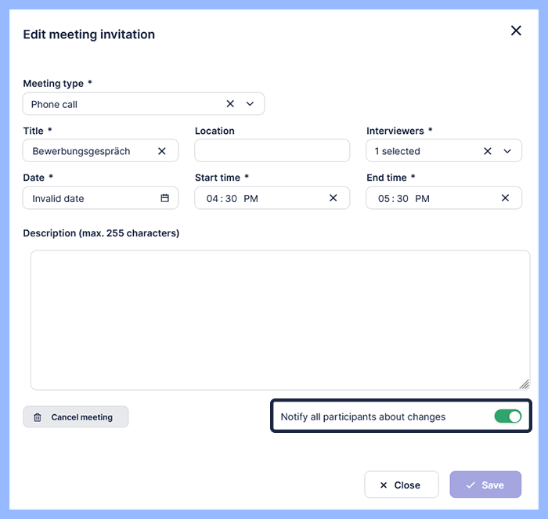Toggle notify all participants switch

point(507,416)
